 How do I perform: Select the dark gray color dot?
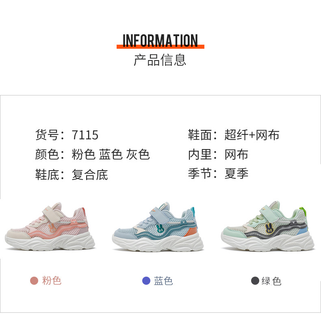pos(255,281)
